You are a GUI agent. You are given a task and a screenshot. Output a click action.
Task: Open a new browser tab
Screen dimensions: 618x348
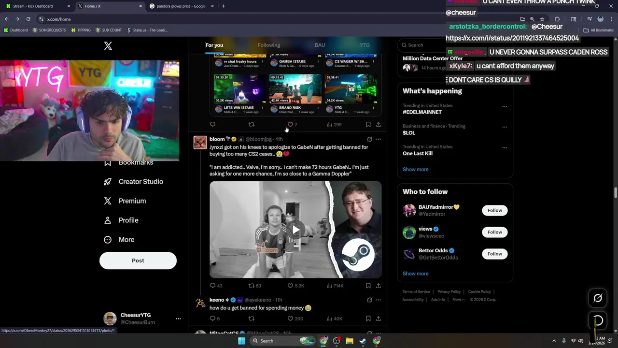point(223,6)
